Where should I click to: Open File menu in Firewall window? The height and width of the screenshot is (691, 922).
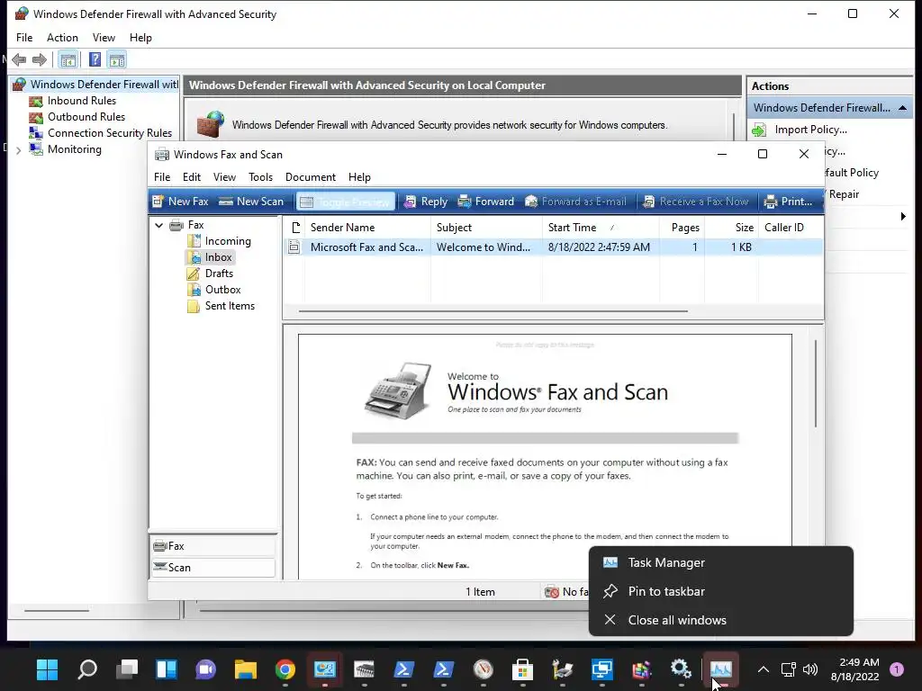coord(24,38)
